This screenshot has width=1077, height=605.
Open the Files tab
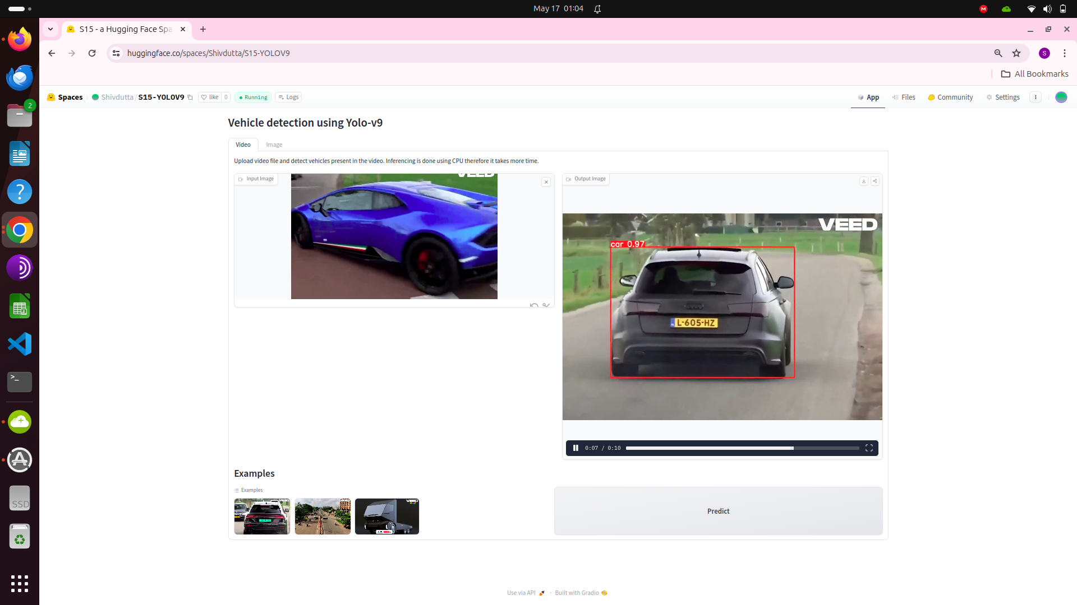(904, 97)
